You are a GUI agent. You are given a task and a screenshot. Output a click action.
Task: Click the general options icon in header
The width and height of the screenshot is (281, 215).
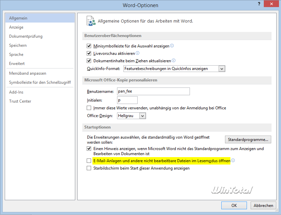91,21
